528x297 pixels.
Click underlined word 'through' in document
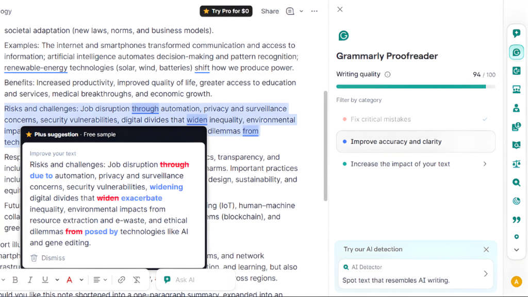(x=145, y=109)
